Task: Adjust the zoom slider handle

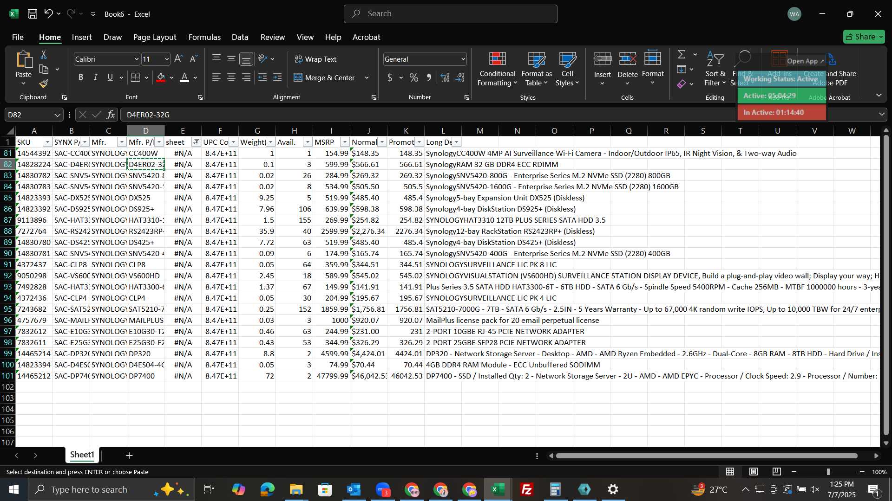Action: tap(828, 472)
